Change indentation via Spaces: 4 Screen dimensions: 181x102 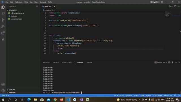point(129,95)
